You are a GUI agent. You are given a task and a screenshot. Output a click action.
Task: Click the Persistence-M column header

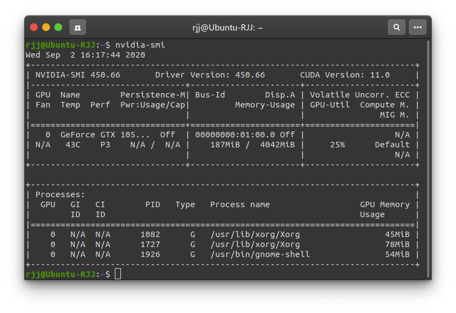[153, 95]
